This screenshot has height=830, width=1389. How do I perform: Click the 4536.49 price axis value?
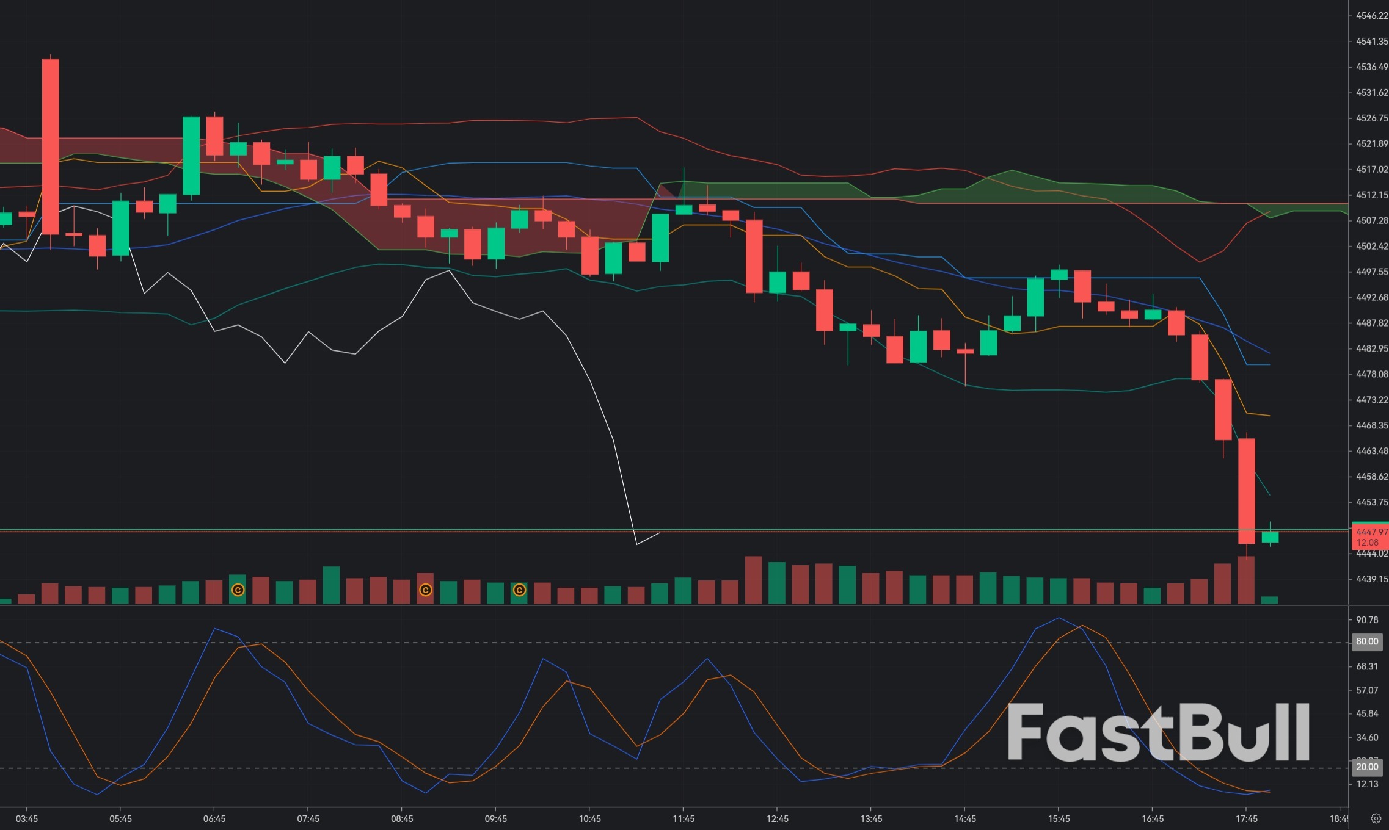pos(1372,67)
